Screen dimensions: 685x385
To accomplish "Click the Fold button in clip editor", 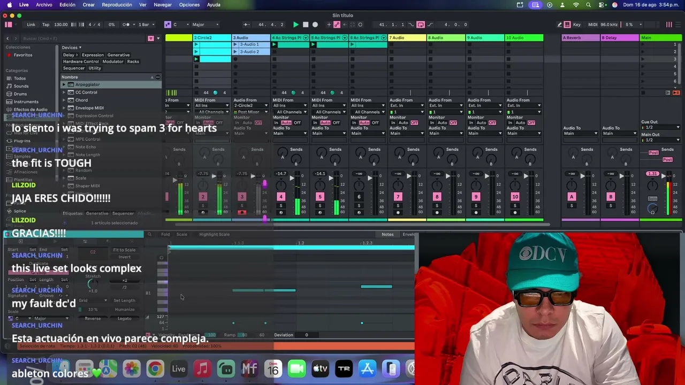I will click(165, 234).
